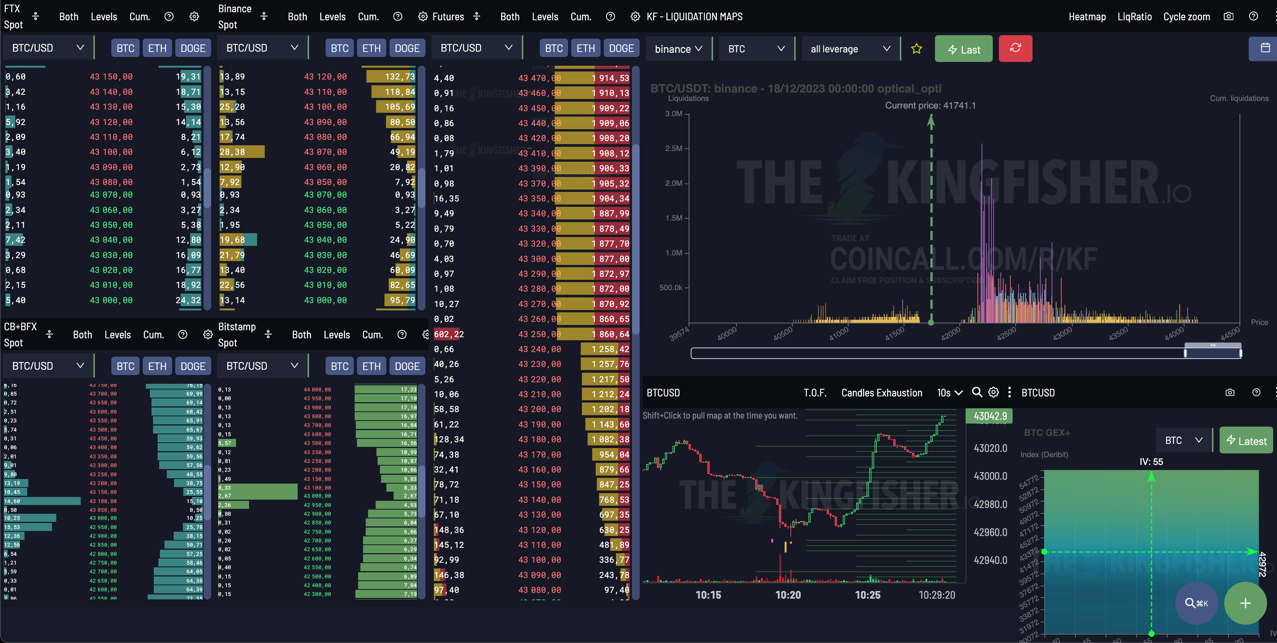The width and height of the screenshot is (1277, 643).
Task: Open the calendar icon in liquidation maps
Action: (x=1265, y=48)
